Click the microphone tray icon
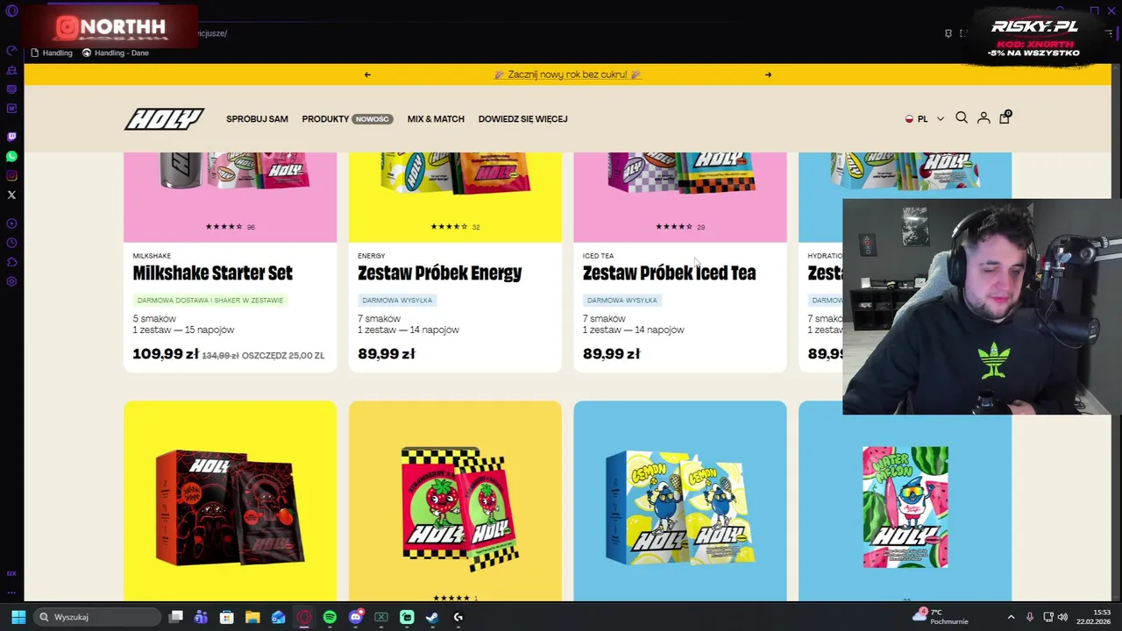Image resolution: width=1122 pixels, height=631 pixels. click(1030, 617)
